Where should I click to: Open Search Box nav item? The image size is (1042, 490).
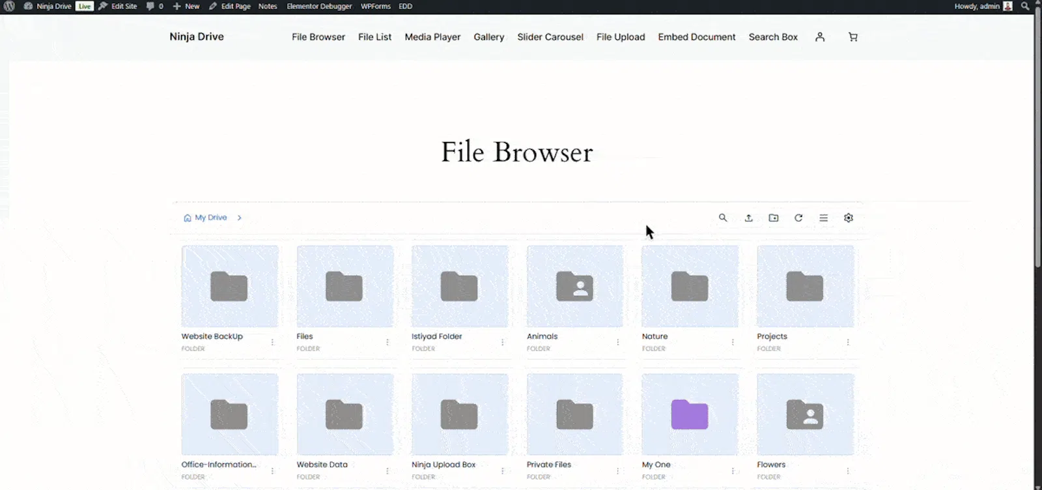[x=773, y=37]
